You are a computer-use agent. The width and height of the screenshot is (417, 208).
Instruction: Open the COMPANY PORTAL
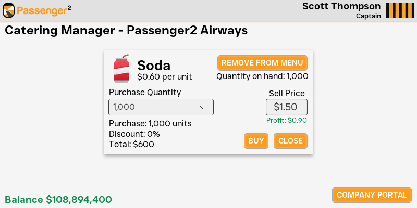pos(372,195)
